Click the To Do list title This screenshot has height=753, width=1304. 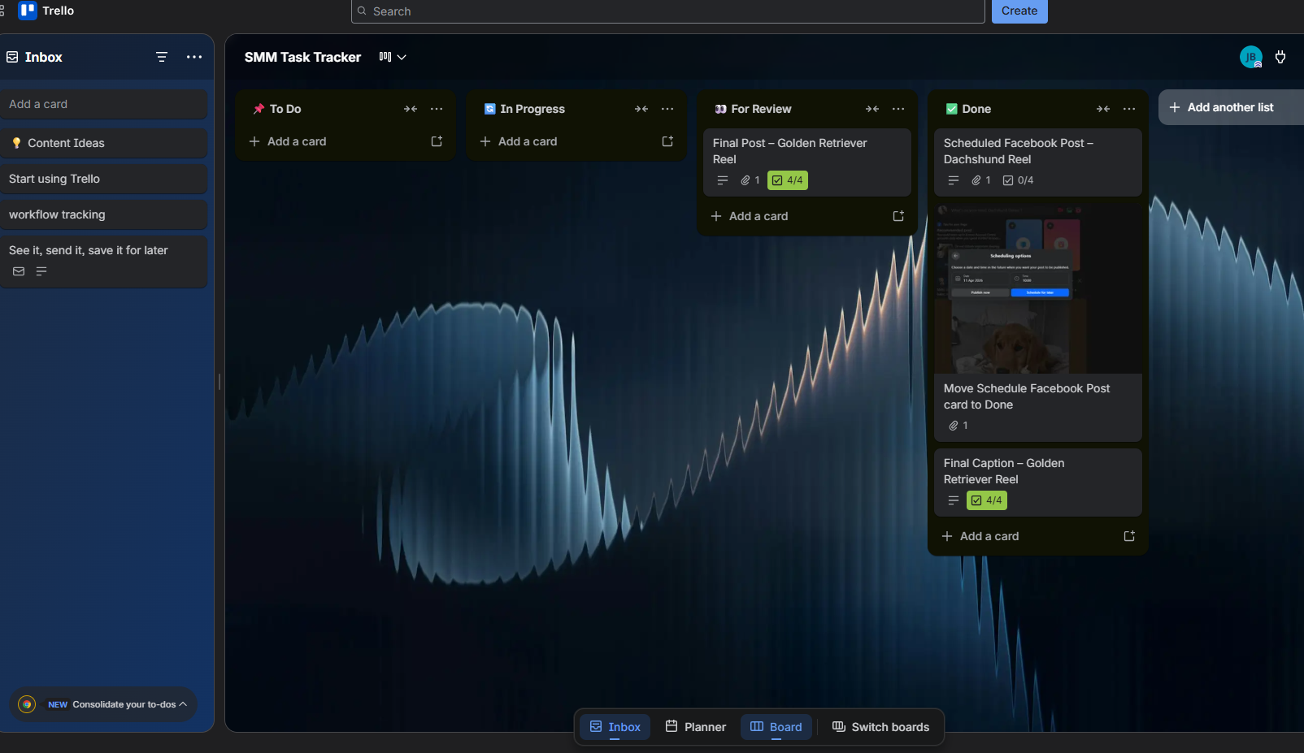[x=285, y=109]
